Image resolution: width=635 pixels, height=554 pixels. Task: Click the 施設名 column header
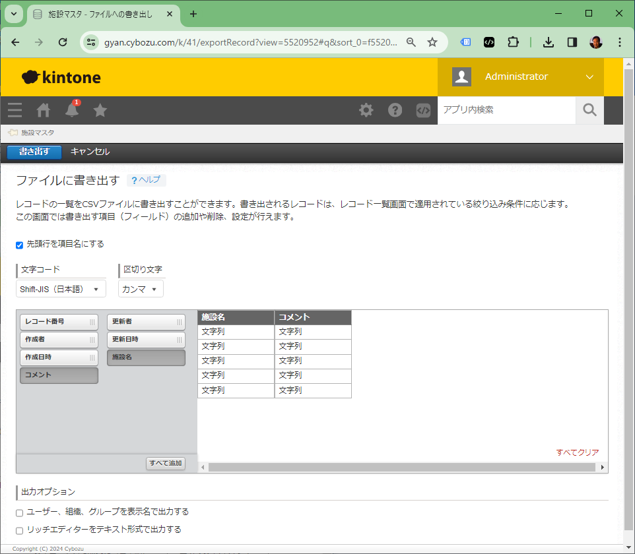click(x=236, y=317)
